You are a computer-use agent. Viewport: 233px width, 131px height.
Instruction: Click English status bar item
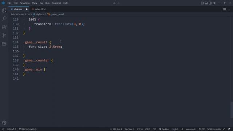pos(175,129)
